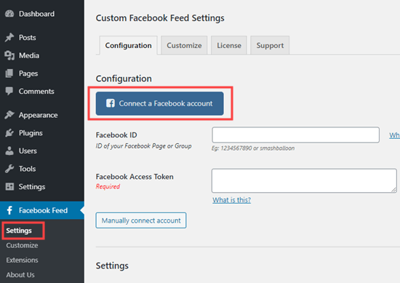This screenshot has height=283, width=400.
Task: Switch to the Support tab
Action: point(270,45)
